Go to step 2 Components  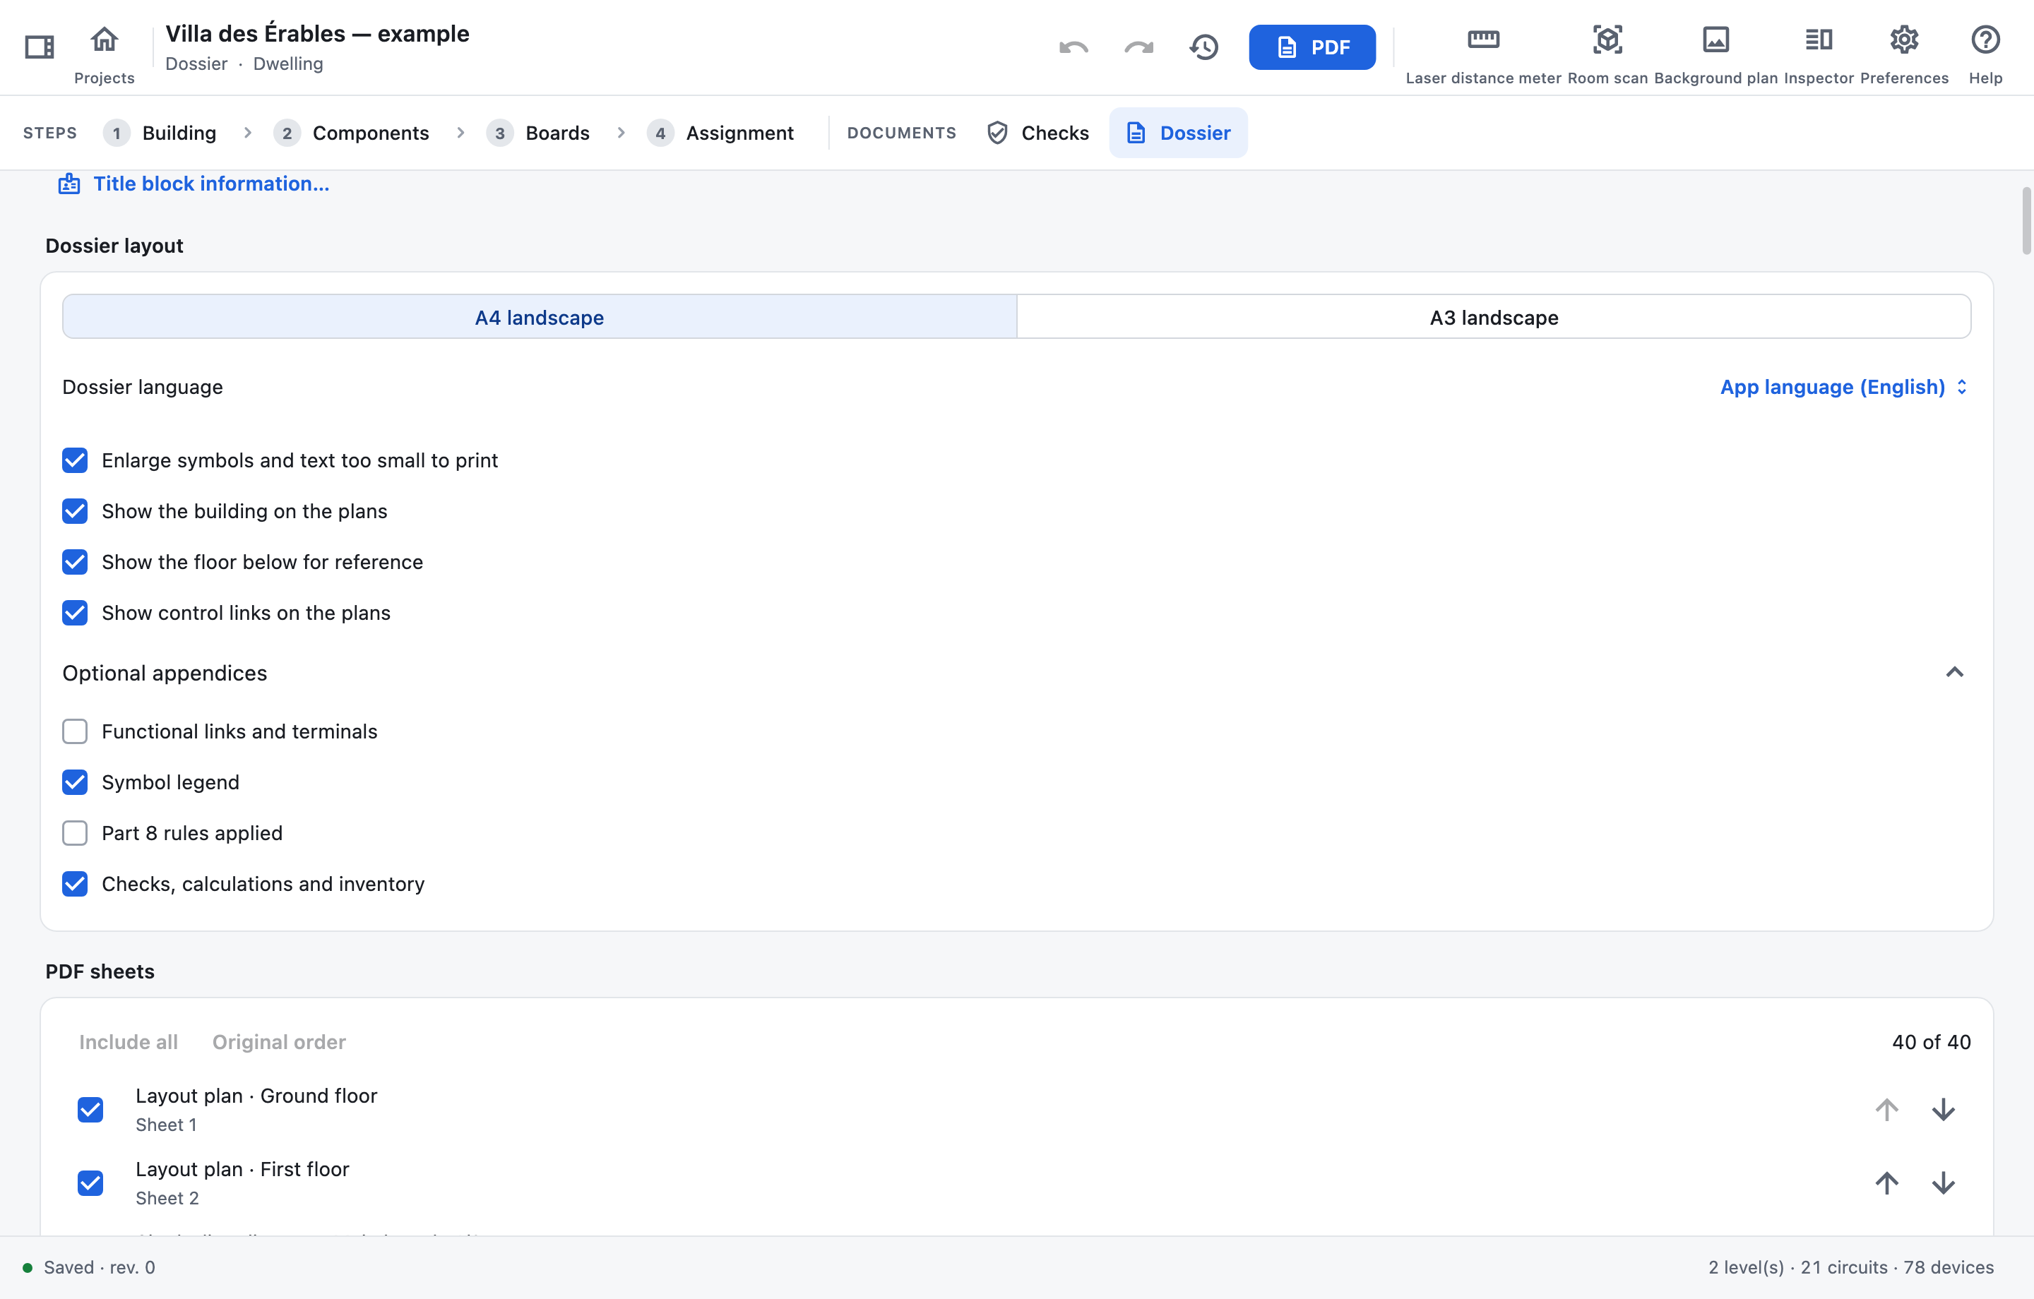coord(352,133)
